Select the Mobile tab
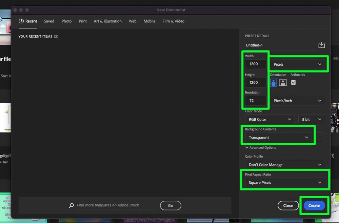 149,21
